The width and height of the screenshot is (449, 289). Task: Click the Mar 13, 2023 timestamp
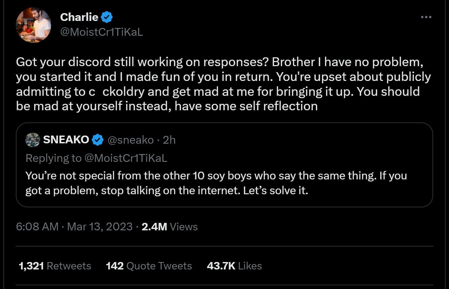pos(100,227)
